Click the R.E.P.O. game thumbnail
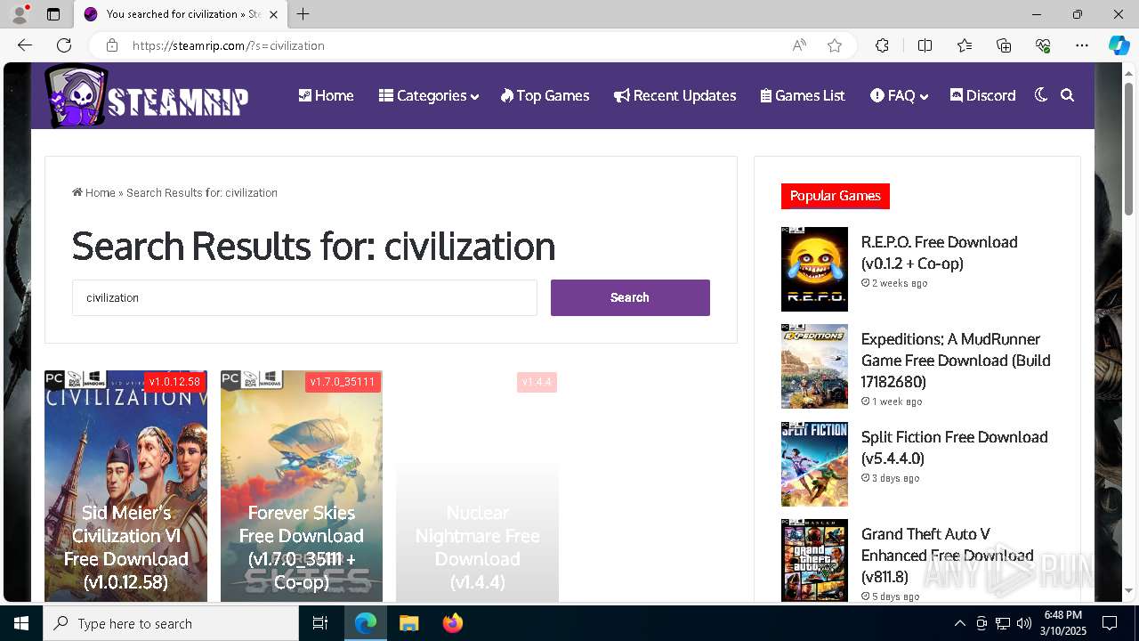The width and height of the screenshot is (1139, 641). tap(814, 269)
